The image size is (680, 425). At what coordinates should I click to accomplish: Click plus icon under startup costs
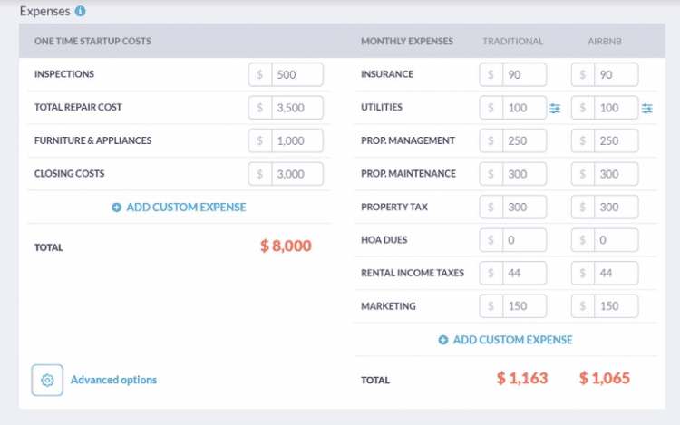(x=116, y=208)
